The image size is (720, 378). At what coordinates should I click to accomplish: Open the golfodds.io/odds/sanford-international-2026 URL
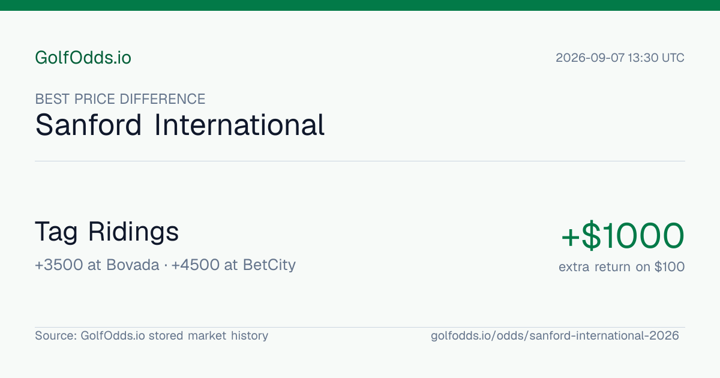coord(555,335)
